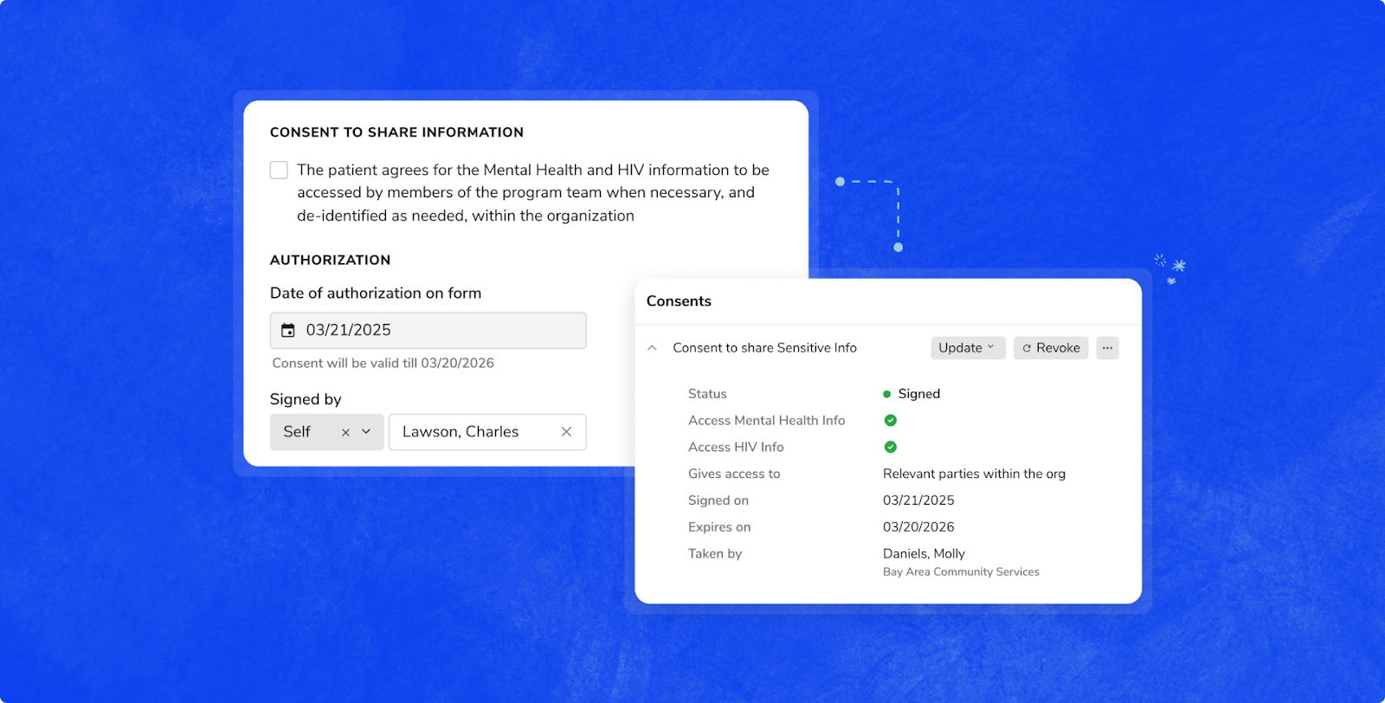Image resolution: width=1385 pixels, height=703 pixels.
Task: Click the Revoke button
Action: (x=1051, y=348)
